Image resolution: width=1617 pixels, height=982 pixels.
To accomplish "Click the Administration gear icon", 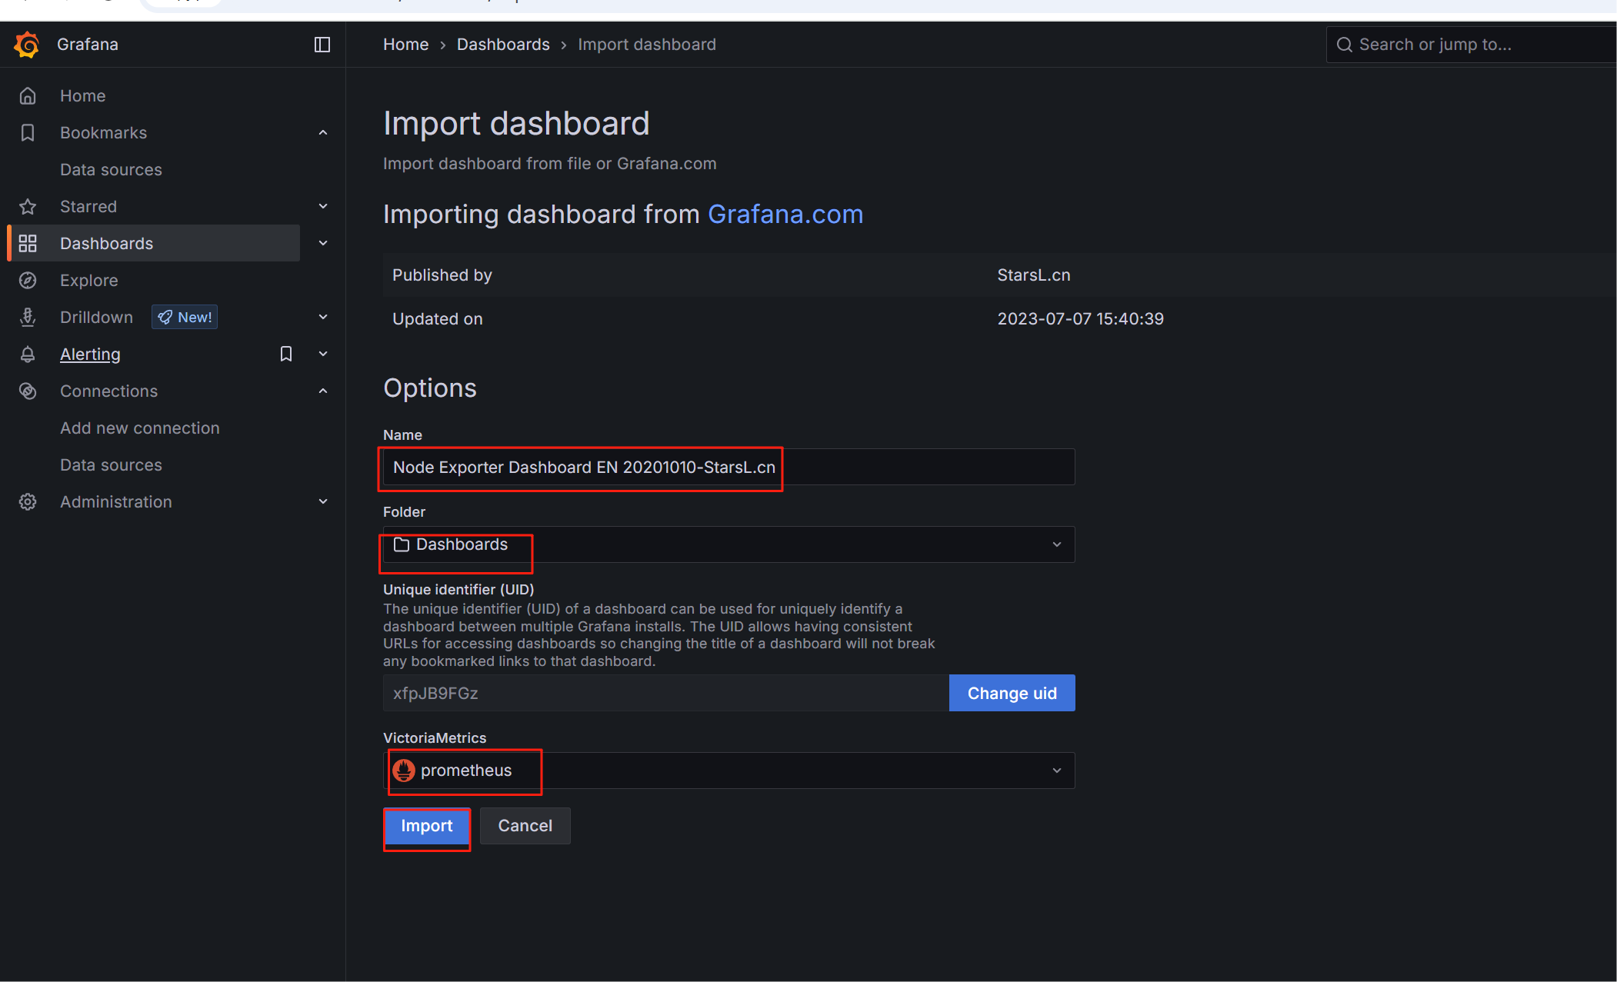I will point(28,502).
